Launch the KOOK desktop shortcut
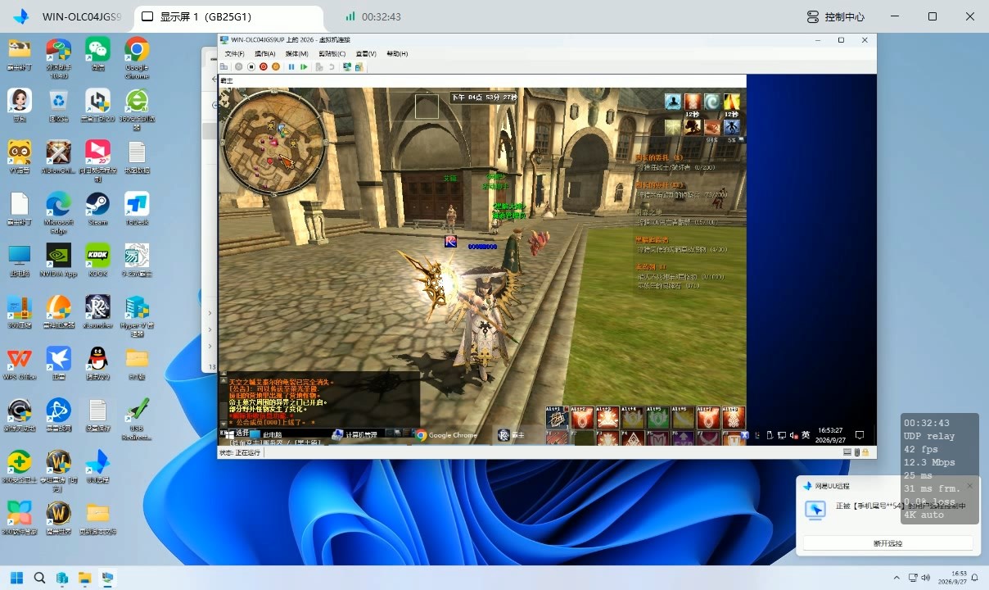989x590 pixels. coord(97,259)
